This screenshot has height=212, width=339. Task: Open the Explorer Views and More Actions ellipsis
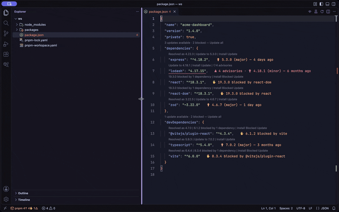[137, 12]
